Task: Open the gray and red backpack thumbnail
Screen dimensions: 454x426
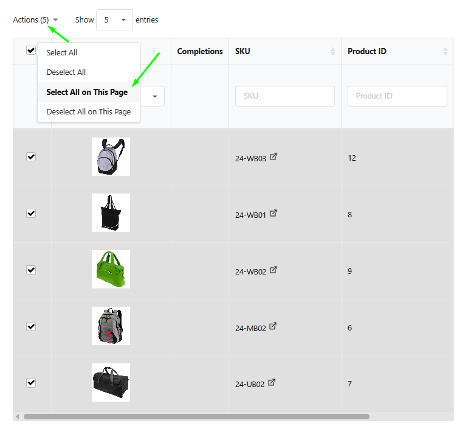Action: click(x=111, y=326)
